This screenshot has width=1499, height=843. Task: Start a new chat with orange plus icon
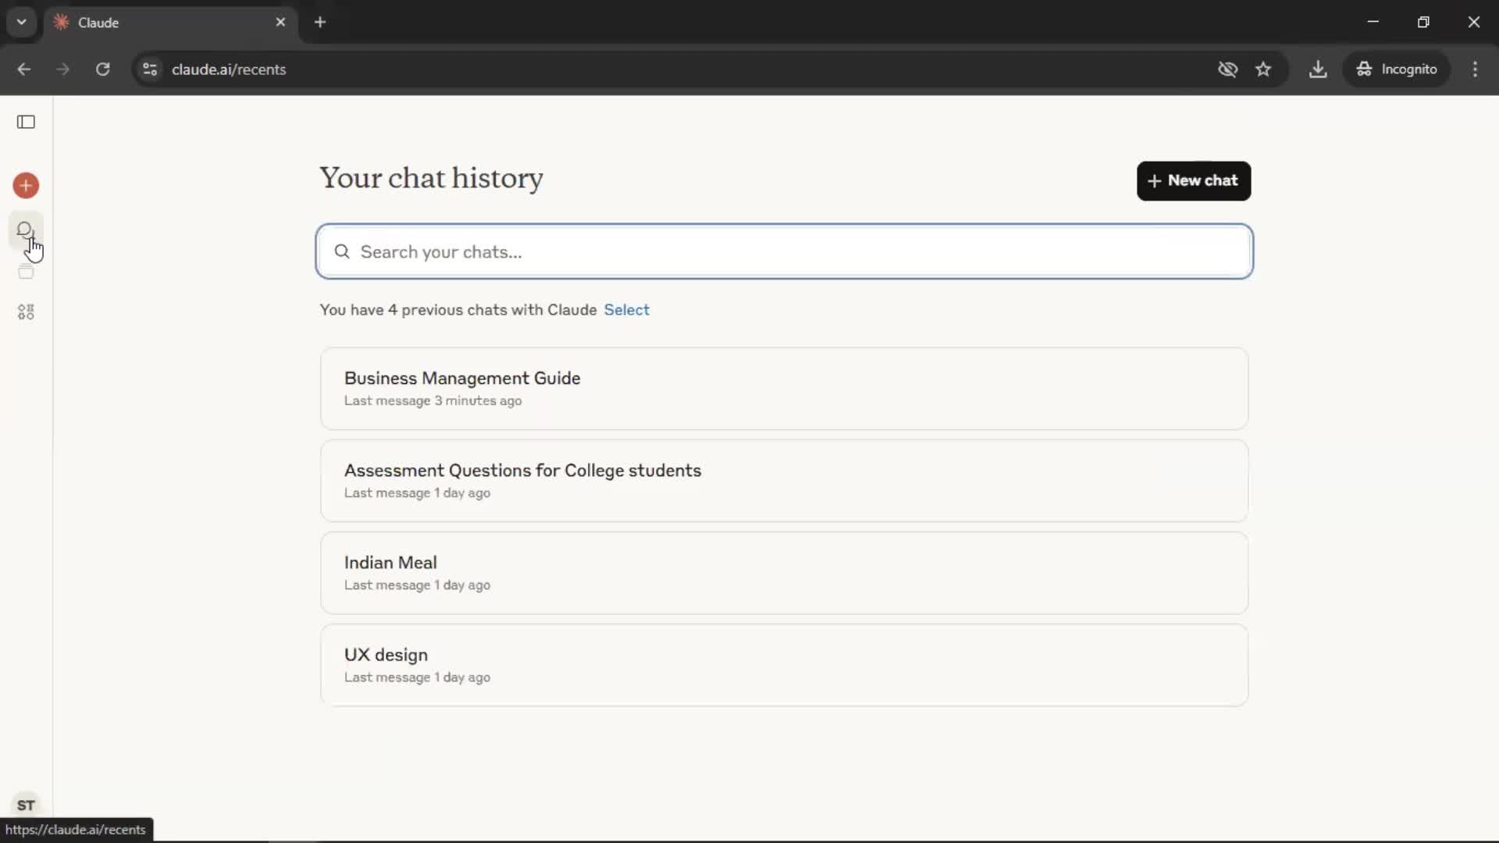pyautogui.click(x=26, y=186)
